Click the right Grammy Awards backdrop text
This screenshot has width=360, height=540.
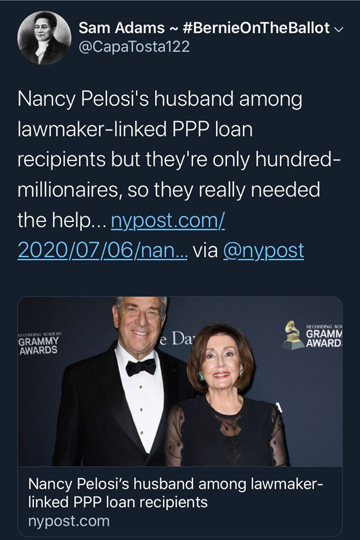(x=324, y=337)
